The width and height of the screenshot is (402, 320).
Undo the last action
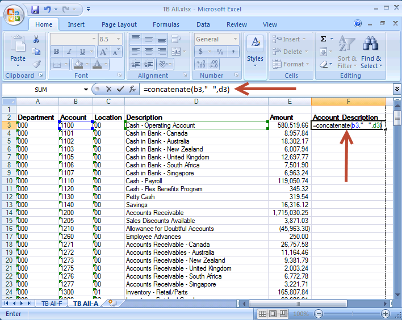click(x=48, y=10)
